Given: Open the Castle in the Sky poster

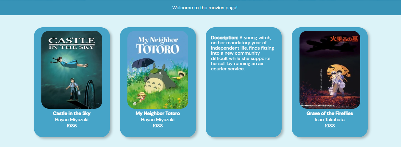Looking at the screenshot, I should tap(72, 70).
